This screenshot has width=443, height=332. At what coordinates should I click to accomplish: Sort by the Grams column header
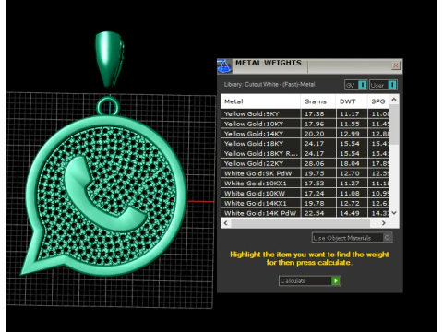(x=318, y=101)
